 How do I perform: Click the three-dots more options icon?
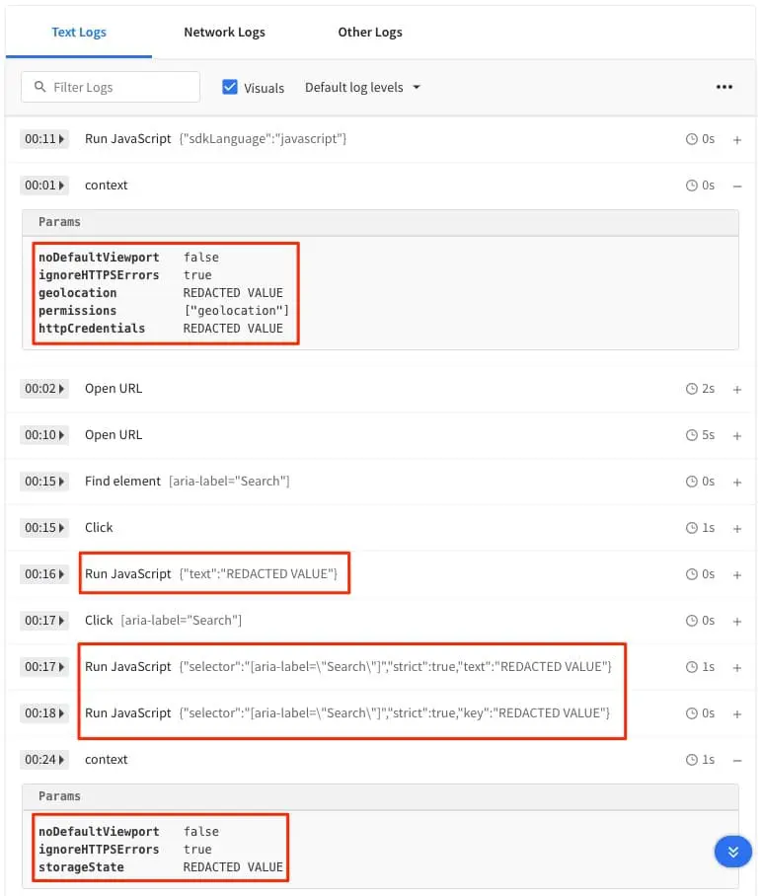tap(724, 87)
